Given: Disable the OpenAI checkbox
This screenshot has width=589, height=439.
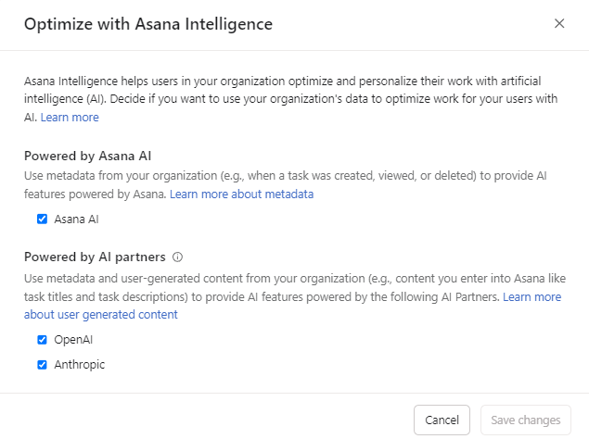Looking at the screenshot, I should tap(42, 340).
